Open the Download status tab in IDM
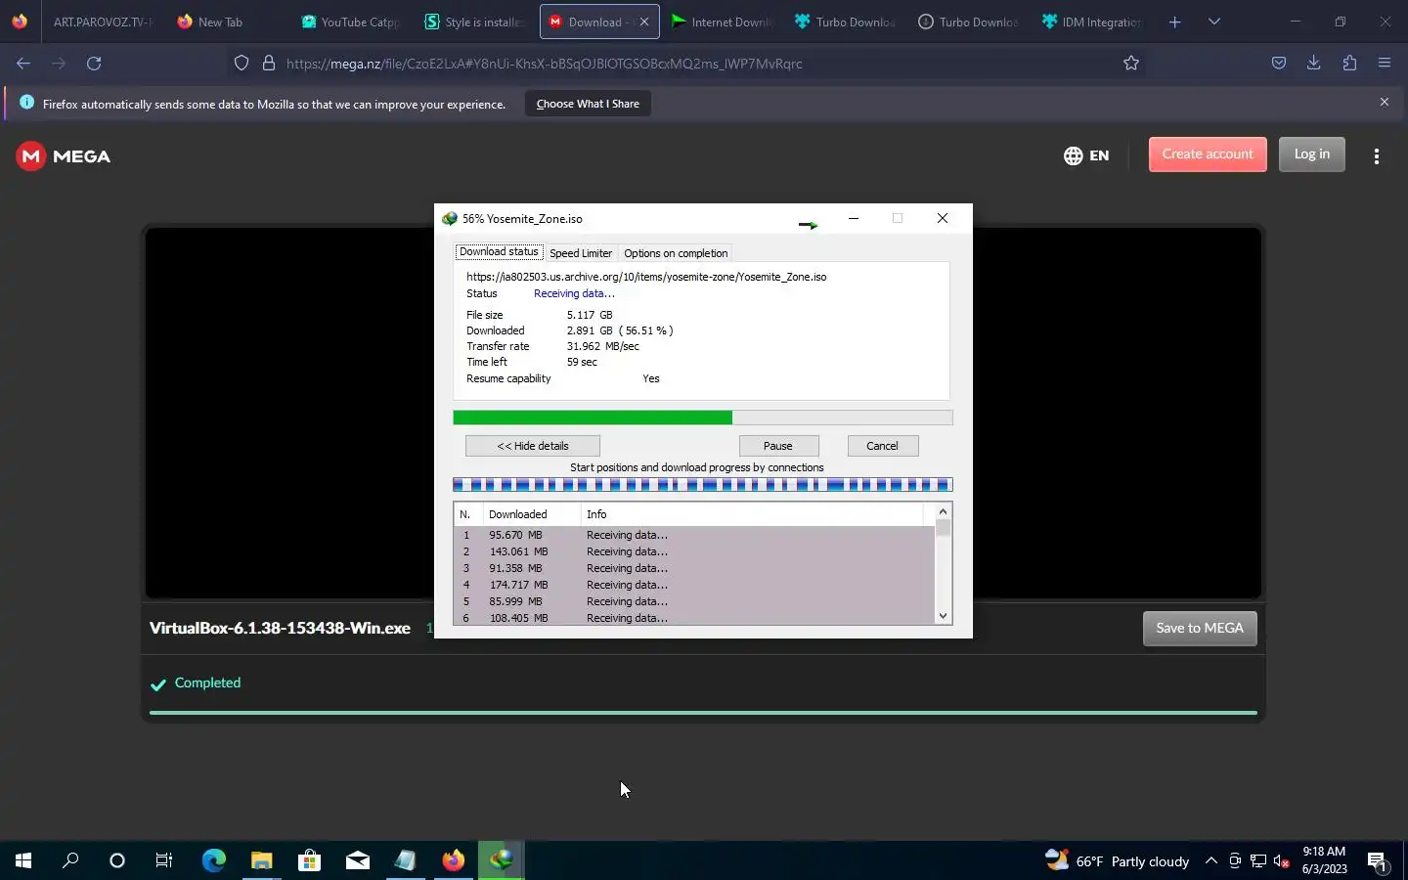The image size is (1408, 880). pyautogui.click(x=499, y=251)
